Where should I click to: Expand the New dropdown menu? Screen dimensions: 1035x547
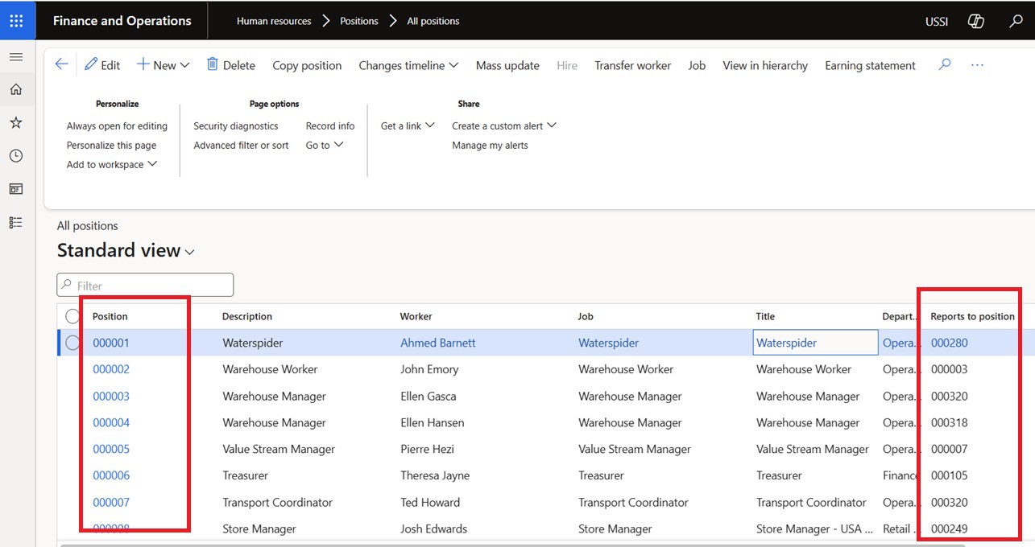[x=163, y=65]
